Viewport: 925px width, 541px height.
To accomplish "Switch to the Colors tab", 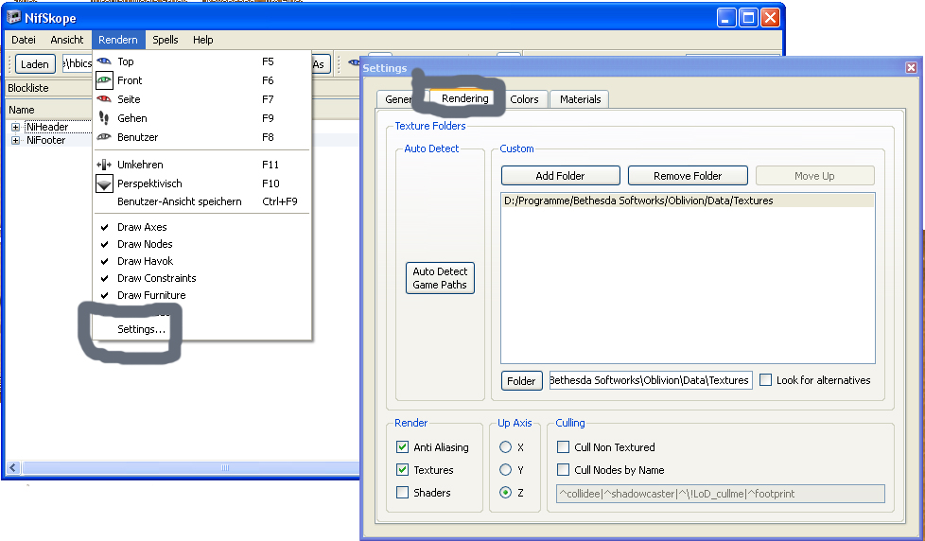I will [524, 99].
